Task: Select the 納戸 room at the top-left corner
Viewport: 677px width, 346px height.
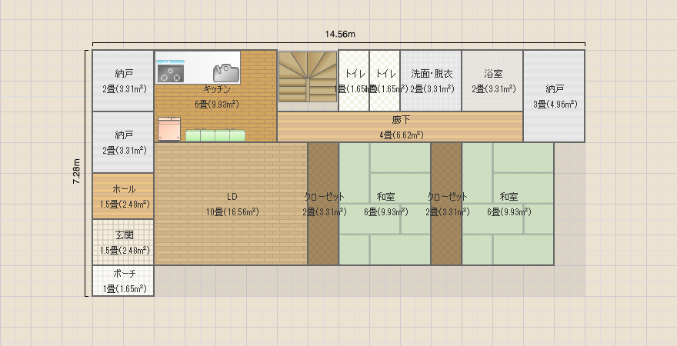Action: (124, 81)
